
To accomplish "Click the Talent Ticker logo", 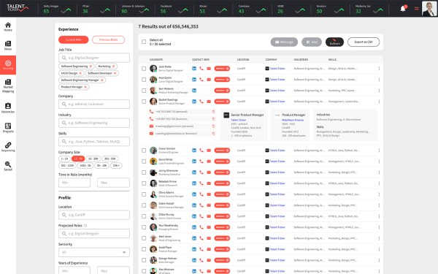I will (18, 7).
